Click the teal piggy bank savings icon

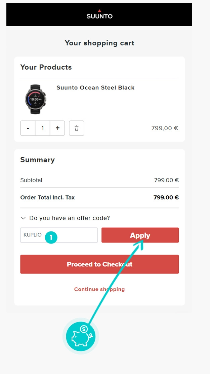click(x=81, y=336)
